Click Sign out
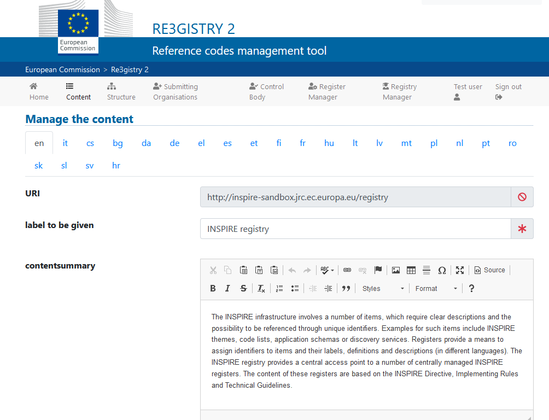The width and height of the screenshot is (549, 420). (x=509, y=91)
